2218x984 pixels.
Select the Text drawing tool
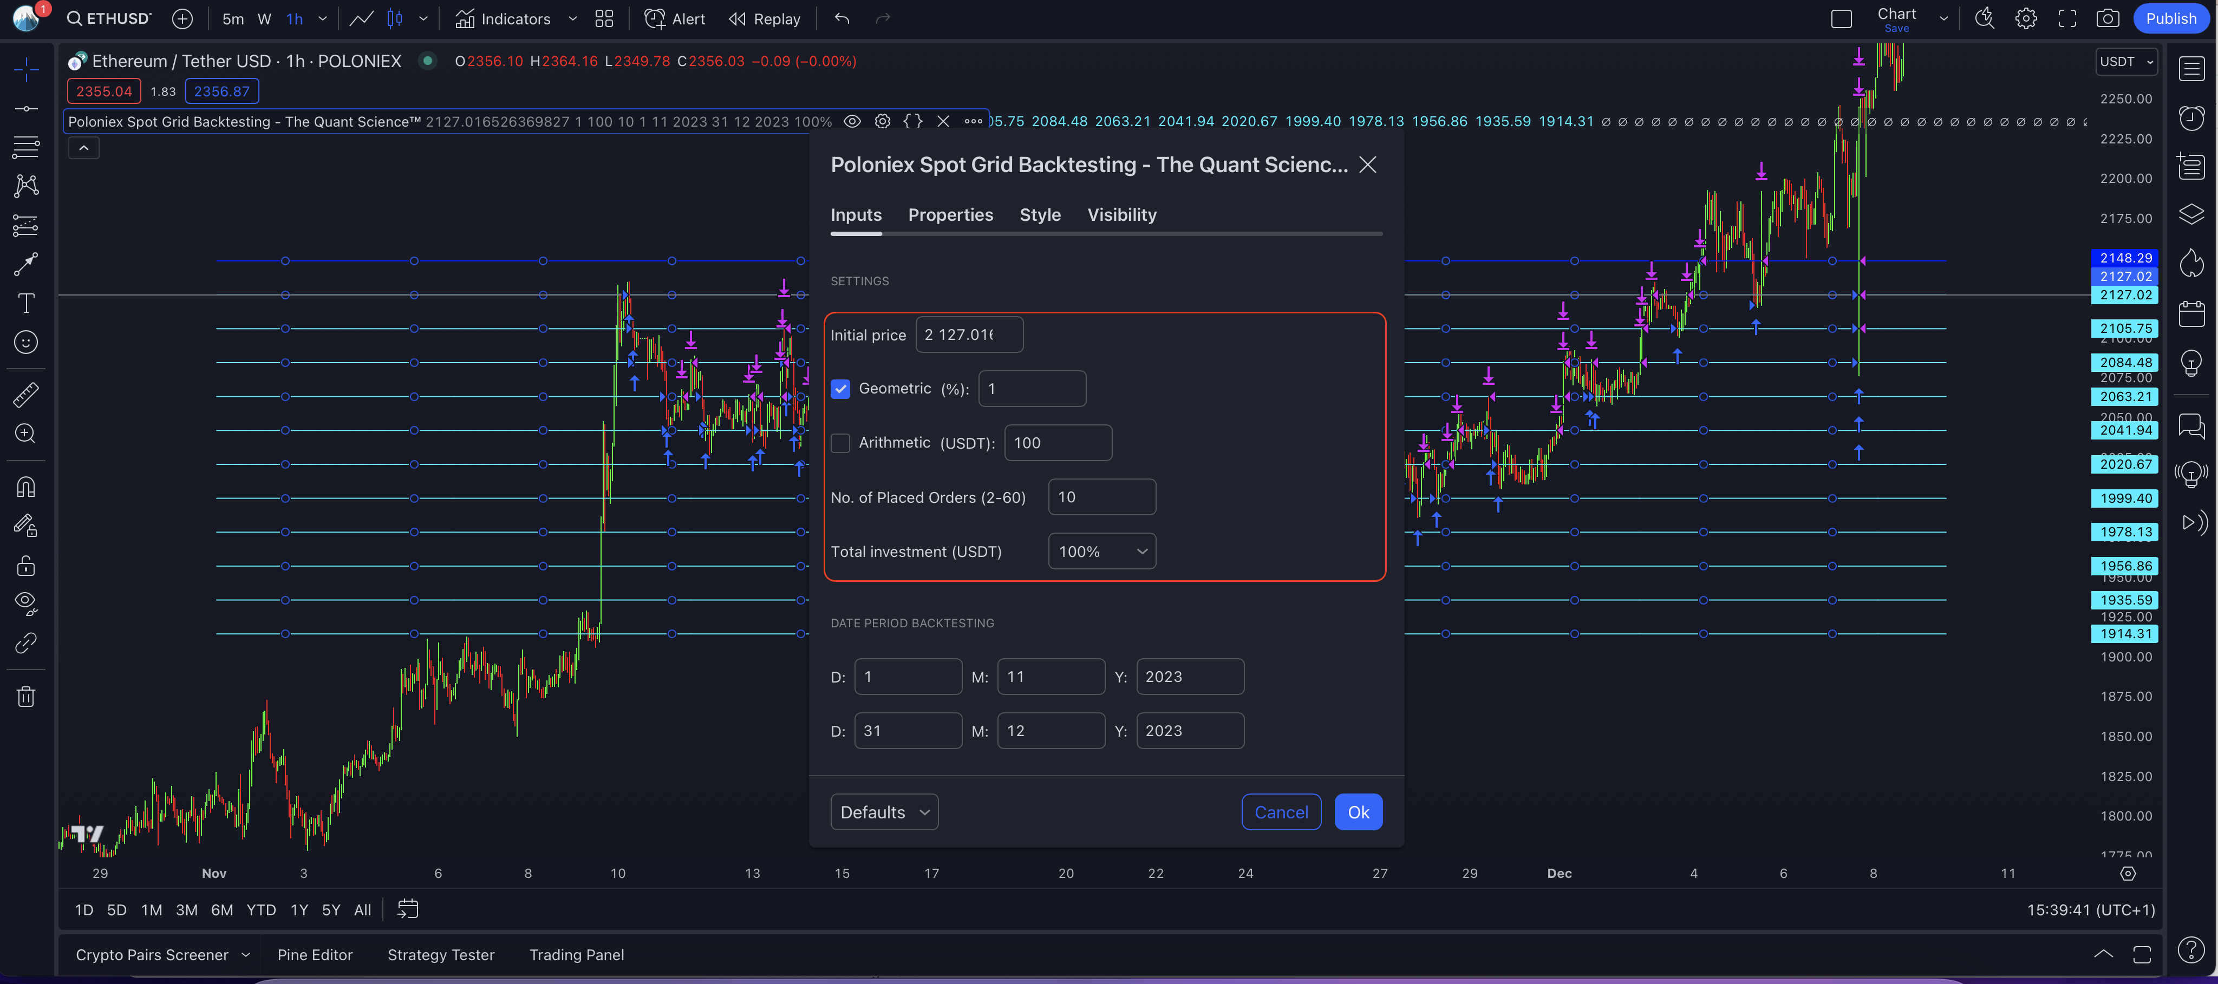[x=26, y=303]
